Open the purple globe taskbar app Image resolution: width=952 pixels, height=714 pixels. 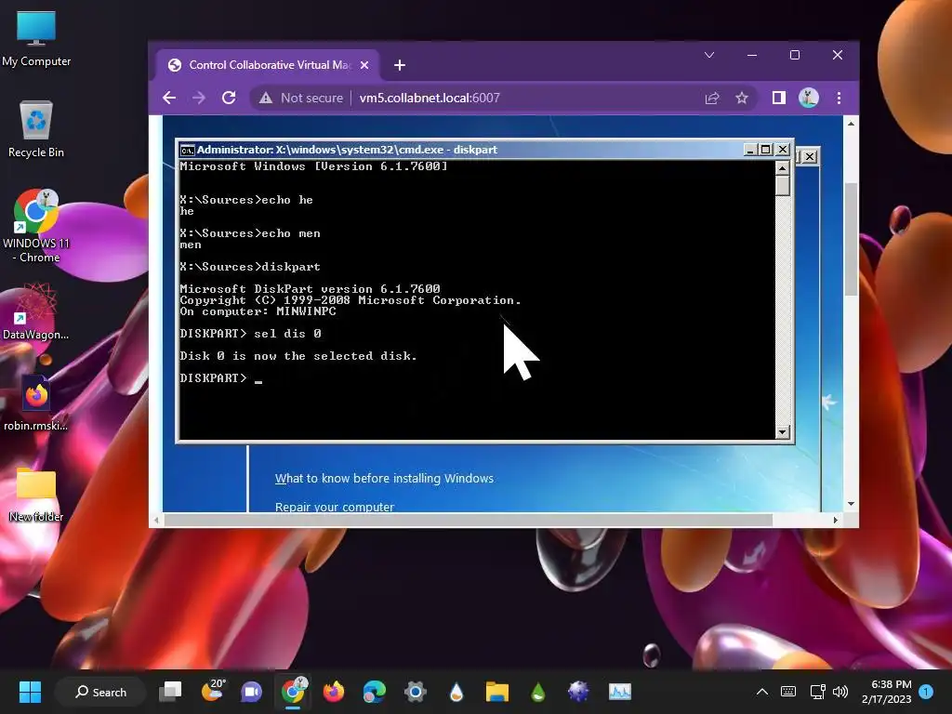tap(578, 692)
